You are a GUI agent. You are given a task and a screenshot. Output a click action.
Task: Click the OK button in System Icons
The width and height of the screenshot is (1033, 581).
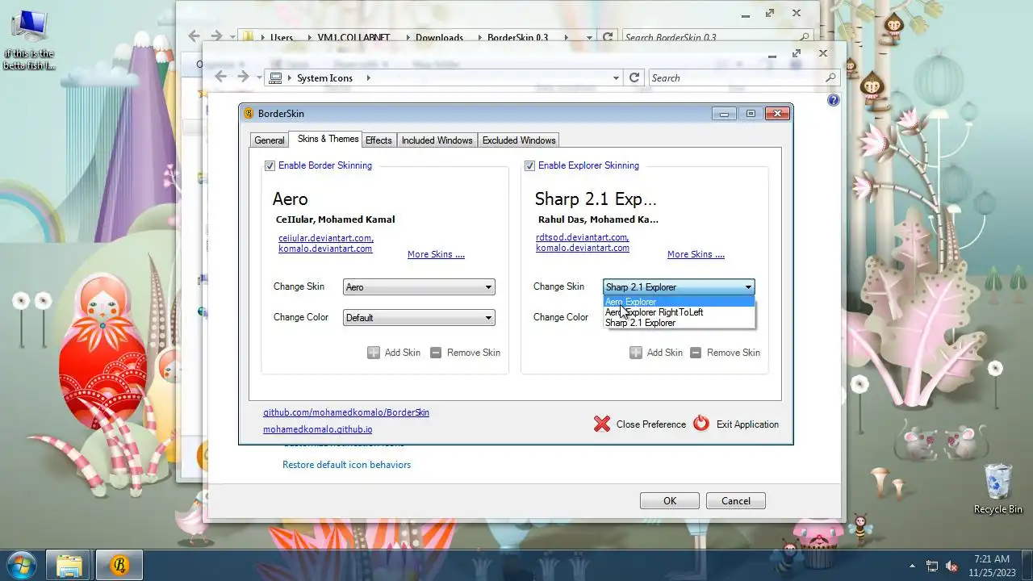(x=670, y=501)
